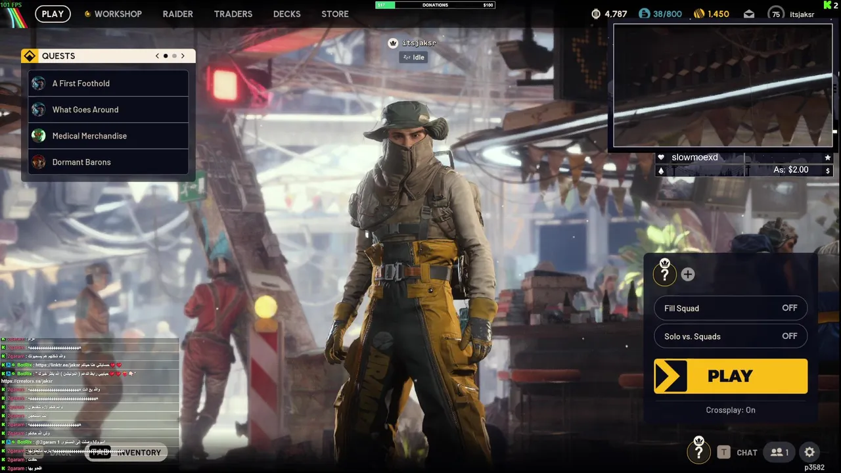
Task: Open the Medical Merchandise quest
Action: 108,136
